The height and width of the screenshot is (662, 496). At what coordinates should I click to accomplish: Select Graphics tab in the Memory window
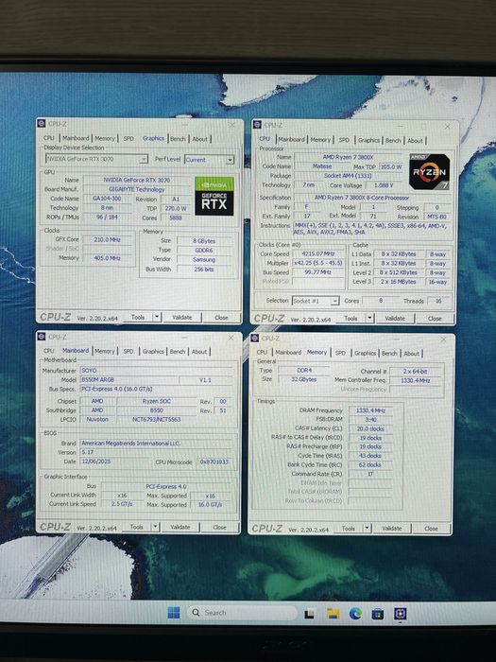click(366, 353)
